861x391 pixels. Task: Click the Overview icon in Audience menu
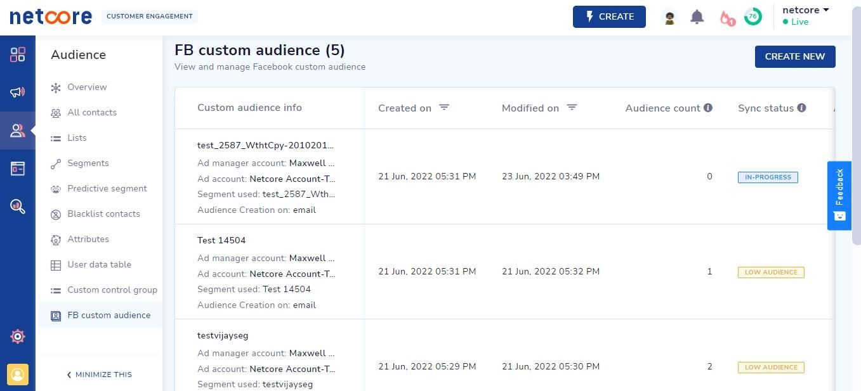[56, 88]
